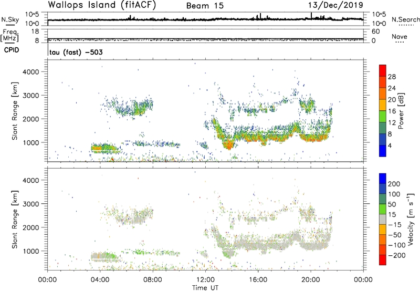Screen dimensions: 420x291
Task: Click the "Time UT" axis title
Action: 205,288
